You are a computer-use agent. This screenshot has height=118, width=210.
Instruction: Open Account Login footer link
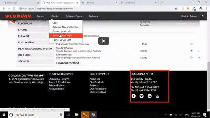[56, 89]
